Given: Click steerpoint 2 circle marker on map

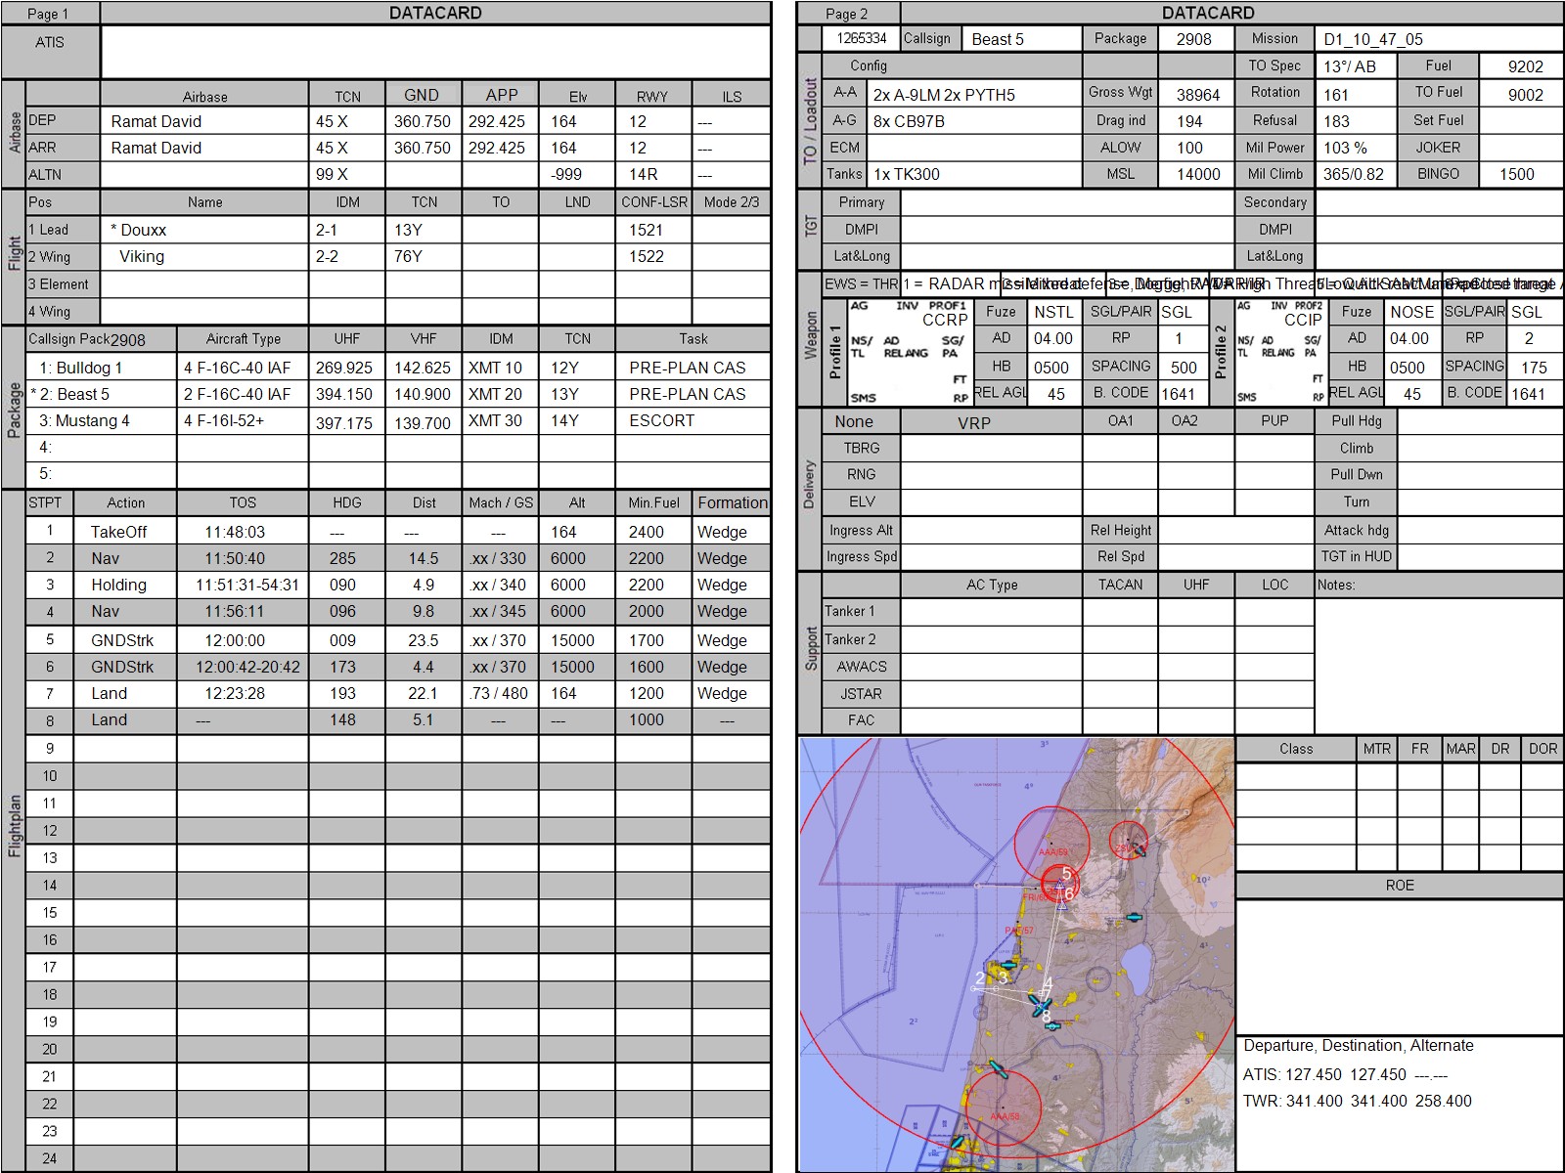Looking at the screenshot, I should (x=974, y=989).
